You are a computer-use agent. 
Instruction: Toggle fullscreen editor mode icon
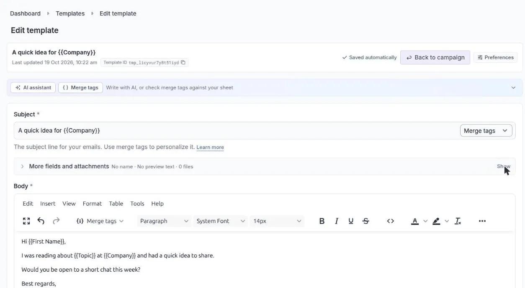(x=26, y=221)
